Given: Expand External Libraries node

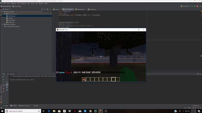Looking at the screenshot, I should click(3, 24).
